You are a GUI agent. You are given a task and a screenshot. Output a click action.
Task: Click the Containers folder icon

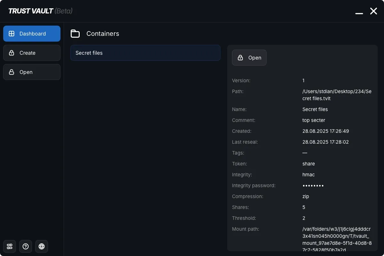[x=75, y=33]
